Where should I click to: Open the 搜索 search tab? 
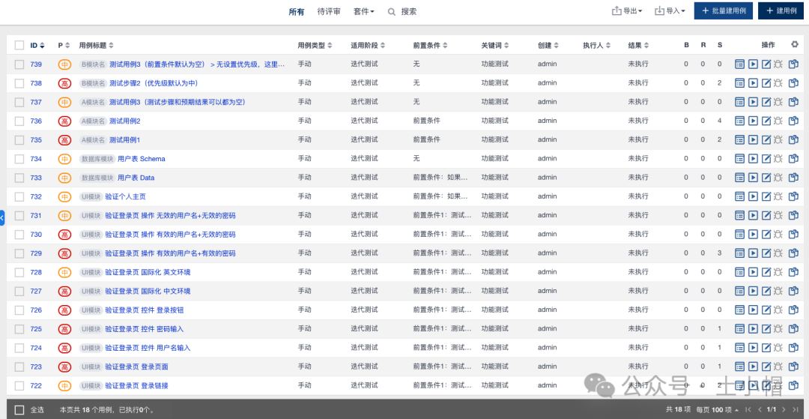[402, 11]
